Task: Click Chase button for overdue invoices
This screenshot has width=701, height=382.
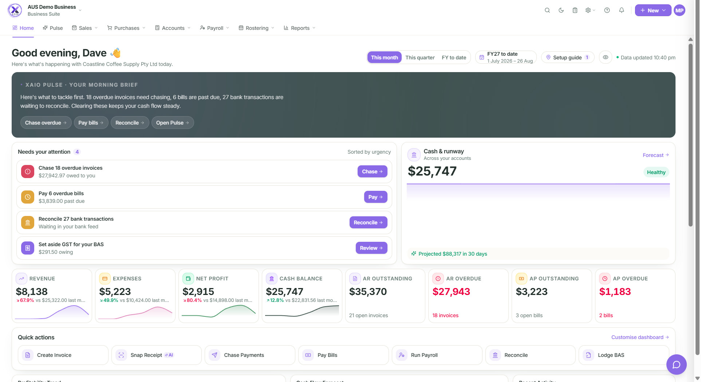Action: coord(372,172)
